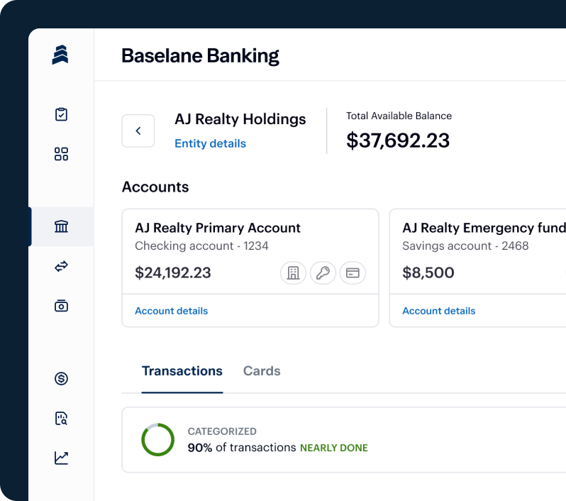Switch to the Cards tab

(x=262, y=371)
